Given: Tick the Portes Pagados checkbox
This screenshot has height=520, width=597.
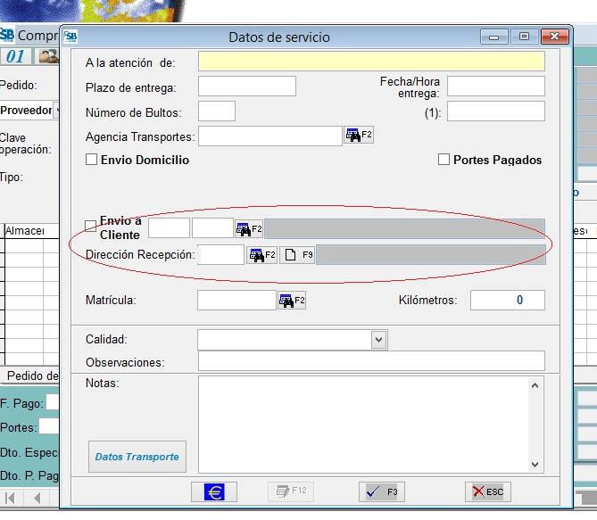Looking at the screenshot, I should pyautogui.click(x=444, y=161).
